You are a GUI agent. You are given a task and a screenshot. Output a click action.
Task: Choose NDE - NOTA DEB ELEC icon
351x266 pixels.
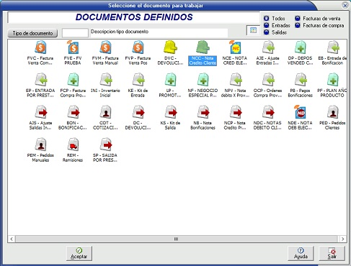coord(301,112)
